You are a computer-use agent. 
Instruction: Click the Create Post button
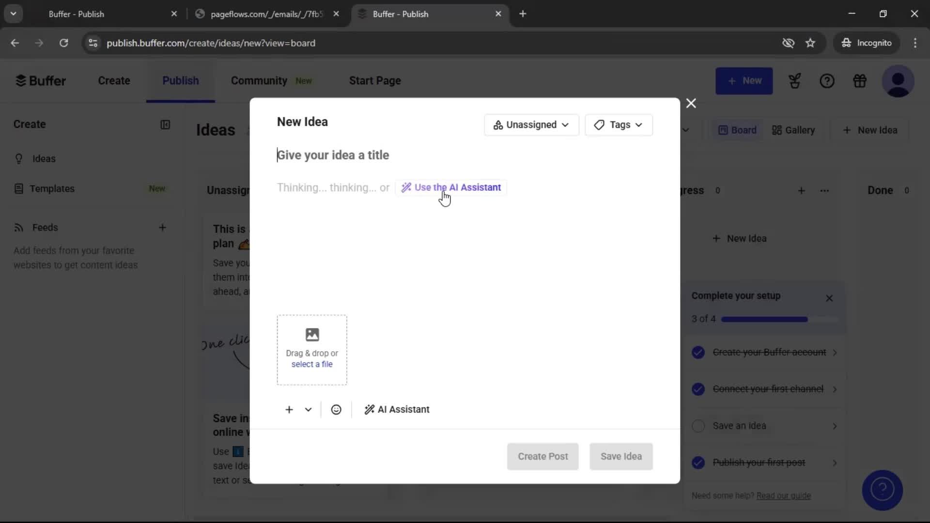click(542, 456)
